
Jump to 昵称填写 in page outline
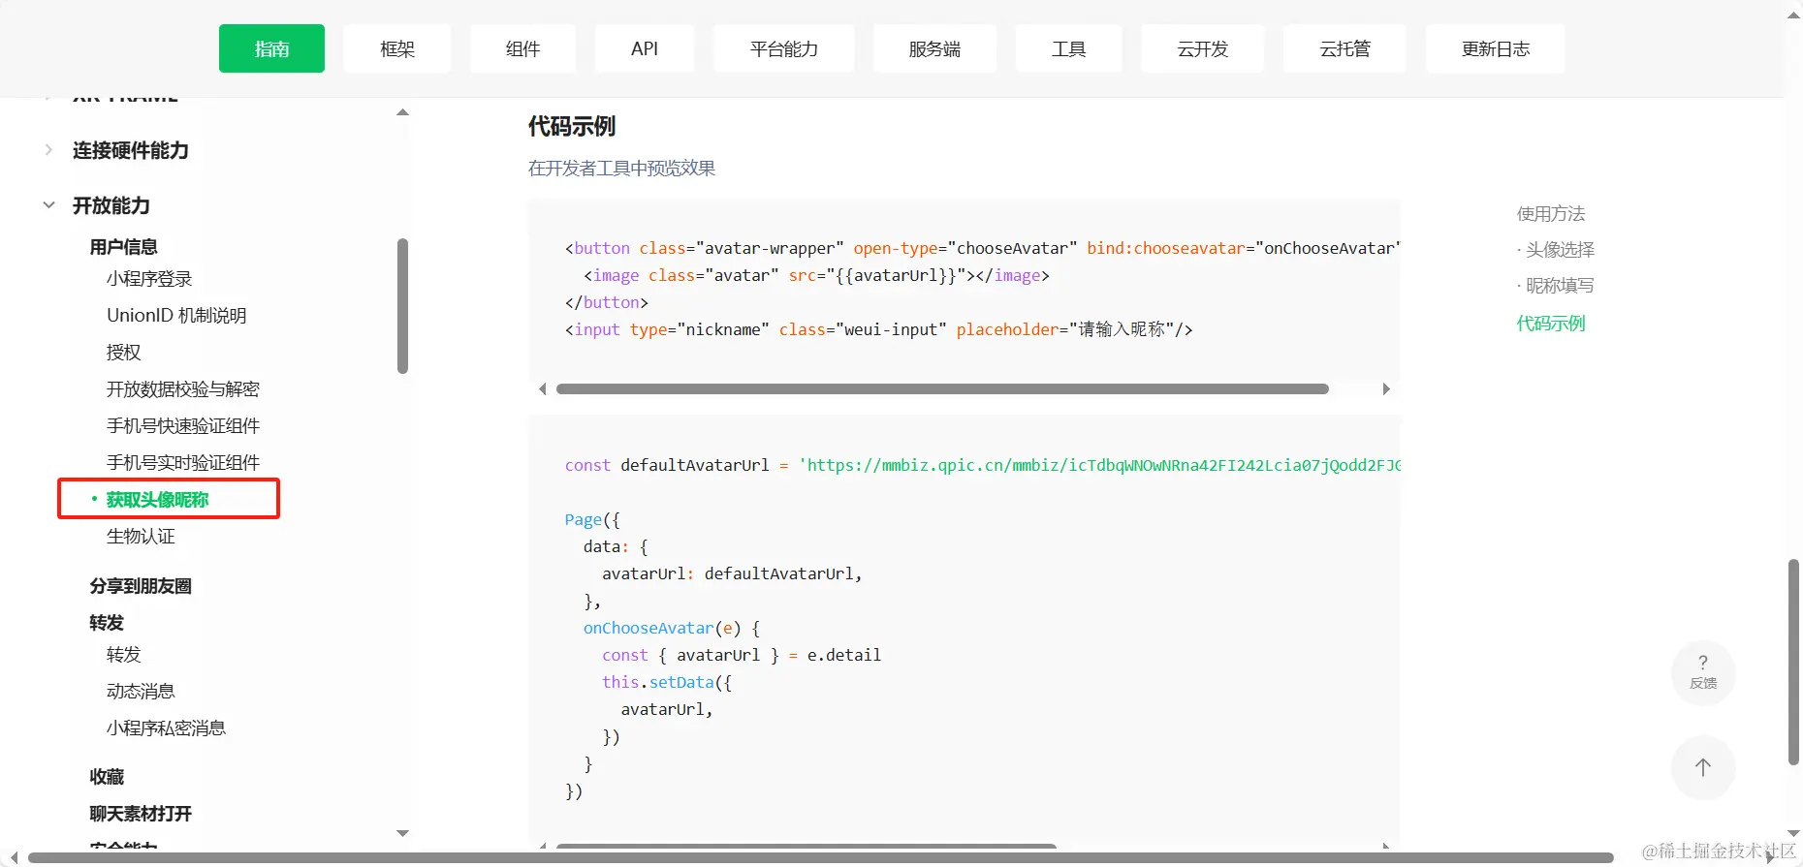click(x=1560, y=286)
